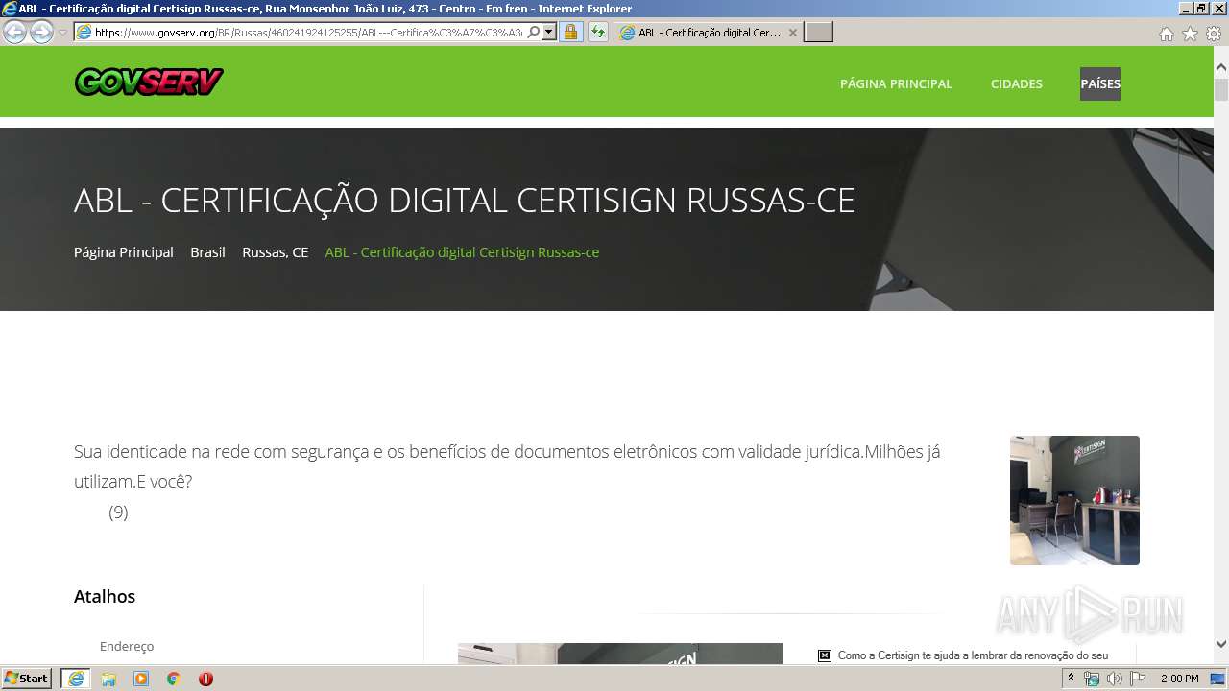Open the media player taskbar icon
The height and width of the screenshot is (691, 1229).
141,679
